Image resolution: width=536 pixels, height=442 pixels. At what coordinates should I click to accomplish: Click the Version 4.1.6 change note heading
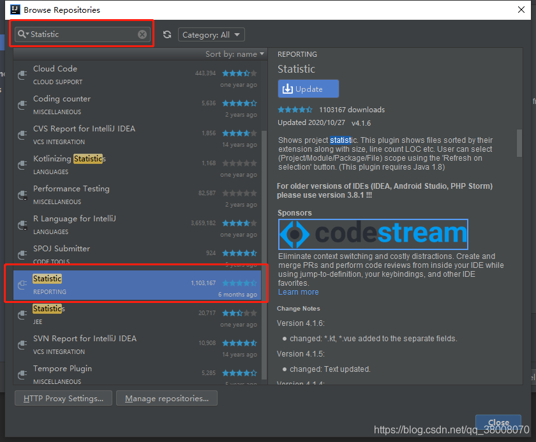point(301,323)
